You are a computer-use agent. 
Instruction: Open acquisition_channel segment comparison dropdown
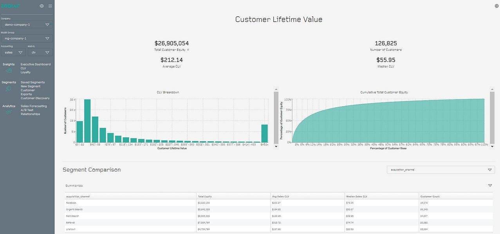pyautogui.click(x=440, y=170)
